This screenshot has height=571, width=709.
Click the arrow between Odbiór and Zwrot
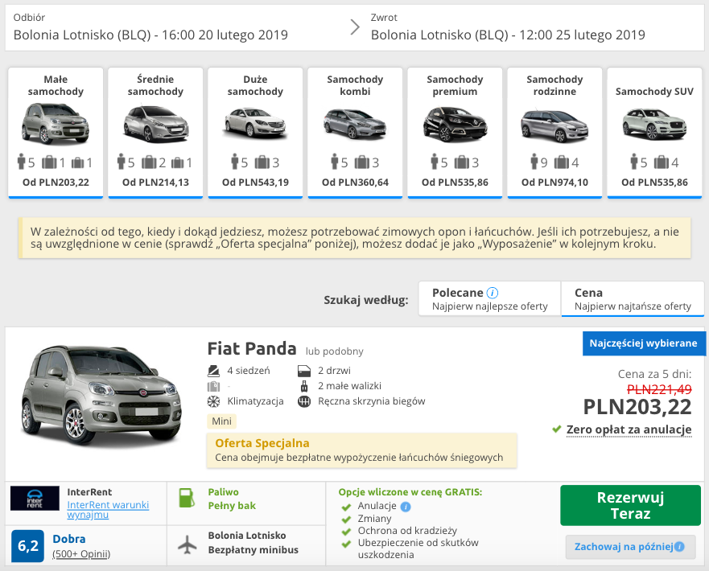pos(355,27)
